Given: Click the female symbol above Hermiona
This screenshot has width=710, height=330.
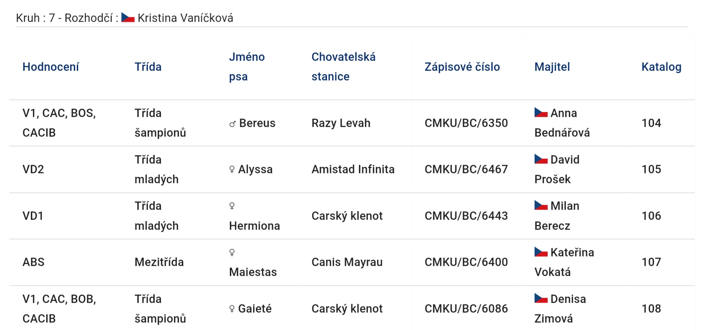Looking at the screenshot, I should [x=232, y=206].
